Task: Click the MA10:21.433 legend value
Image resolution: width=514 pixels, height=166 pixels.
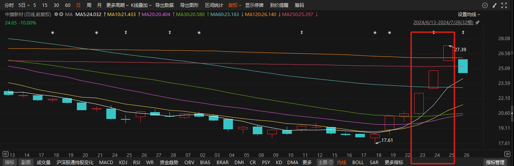Action: coord(121,14)
